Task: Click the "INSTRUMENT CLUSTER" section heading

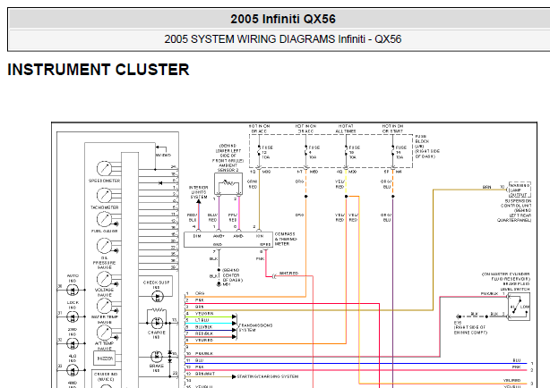Action: [x=99, y=70]
